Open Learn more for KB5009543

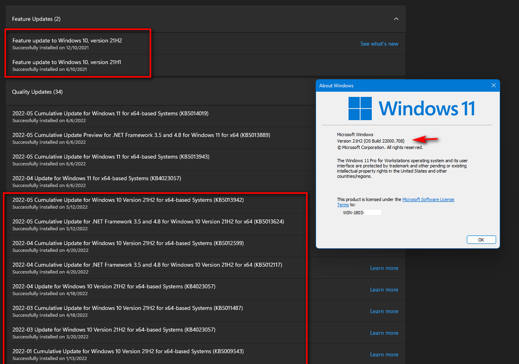click(384, 354)
